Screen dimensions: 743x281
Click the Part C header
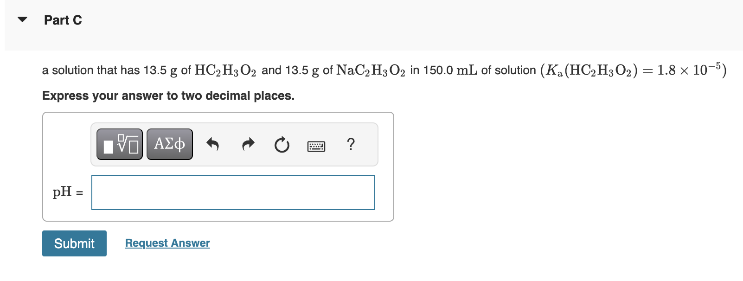point(63,19)
